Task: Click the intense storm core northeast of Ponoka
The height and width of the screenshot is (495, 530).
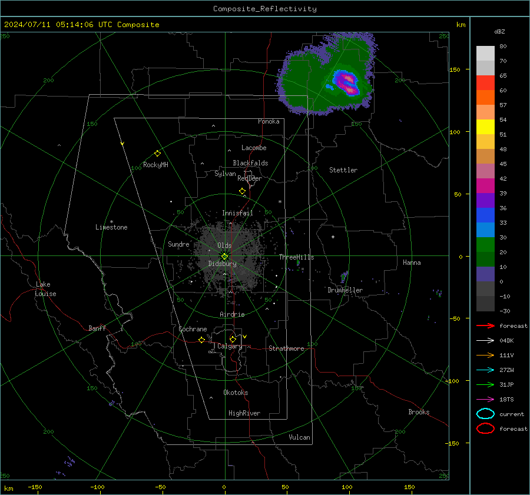Action: (347, 83)
